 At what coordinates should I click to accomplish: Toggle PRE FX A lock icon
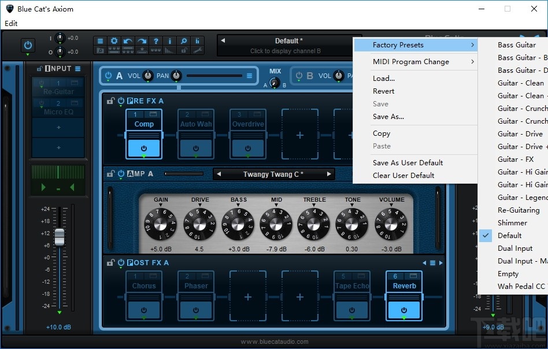pos(111,101)
